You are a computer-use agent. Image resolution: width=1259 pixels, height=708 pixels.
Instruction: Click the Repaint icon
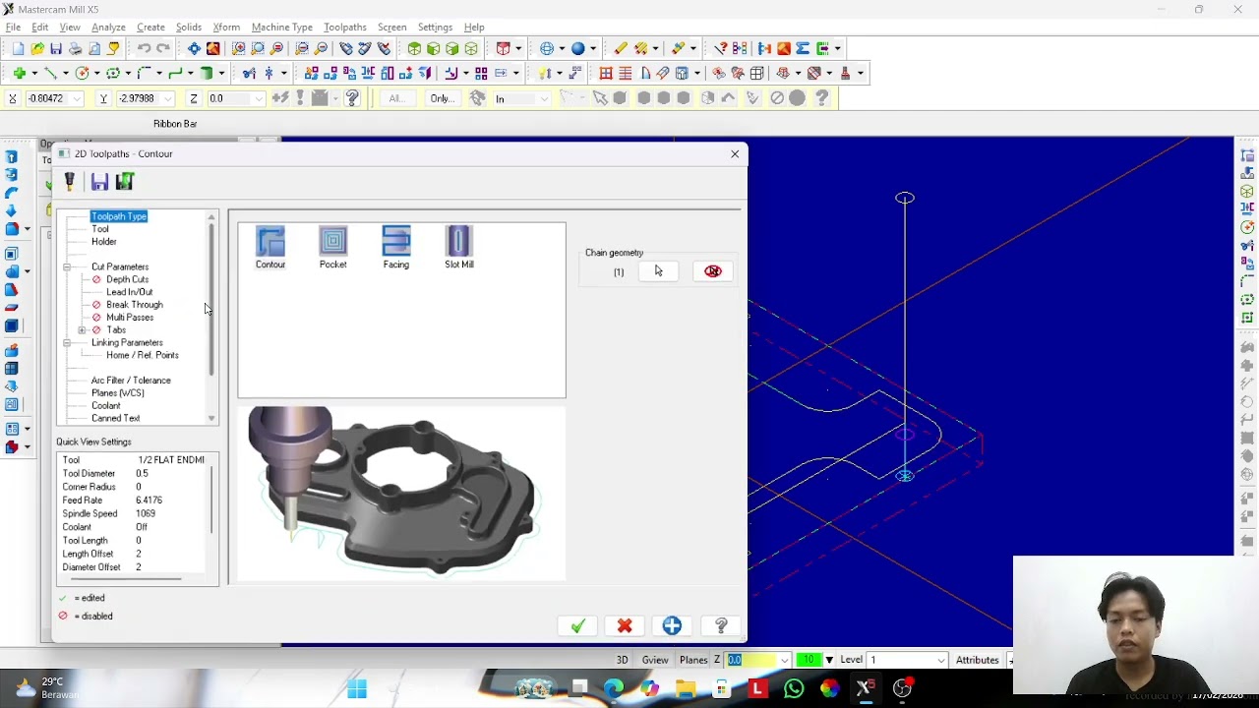tap(212, 49)
